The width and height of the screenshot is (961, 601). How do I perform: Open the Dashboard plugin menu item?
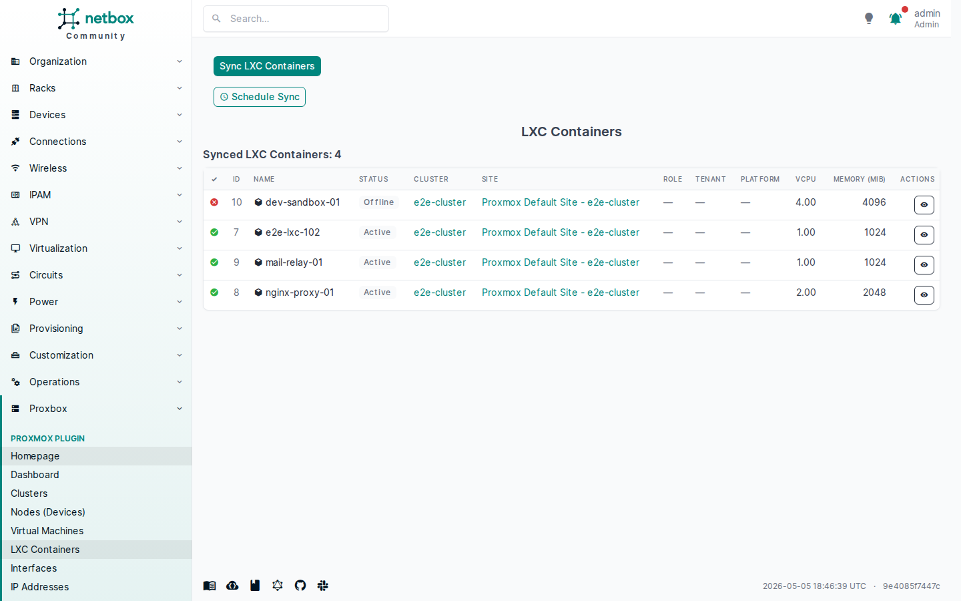click(96, 475)
